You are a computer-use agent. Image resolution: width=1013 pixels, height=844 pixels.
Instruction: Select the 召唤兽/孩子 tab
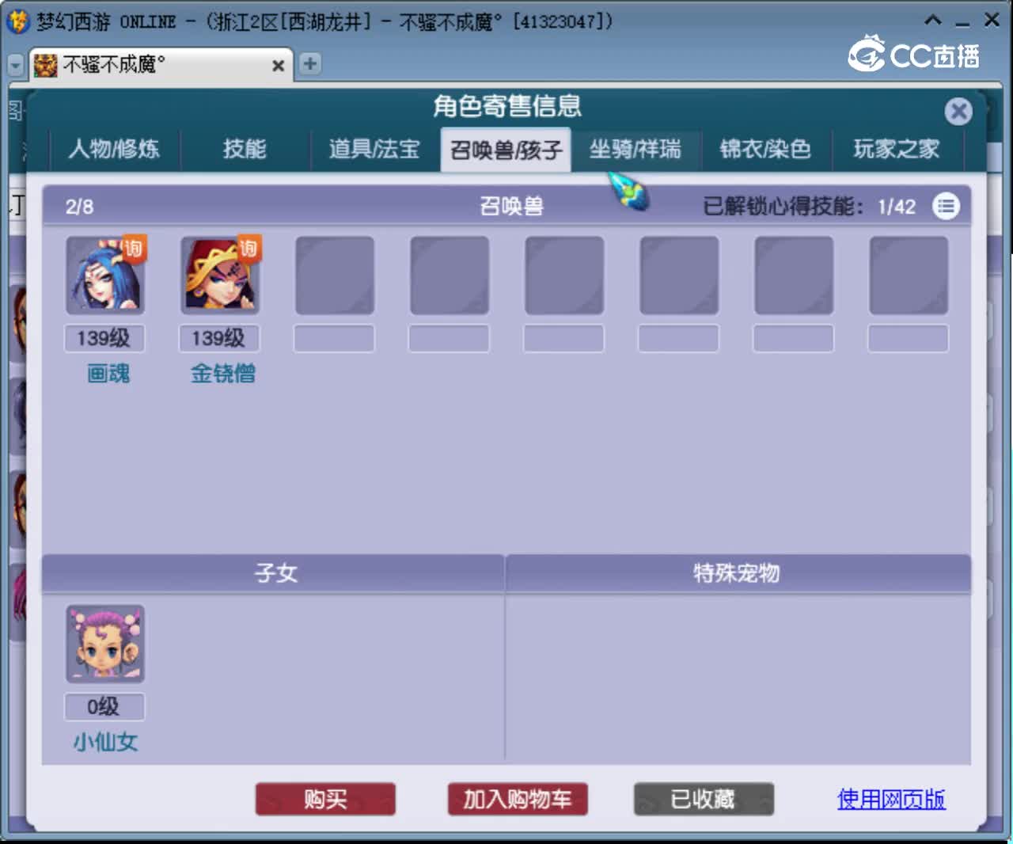[x=506, y=150]
